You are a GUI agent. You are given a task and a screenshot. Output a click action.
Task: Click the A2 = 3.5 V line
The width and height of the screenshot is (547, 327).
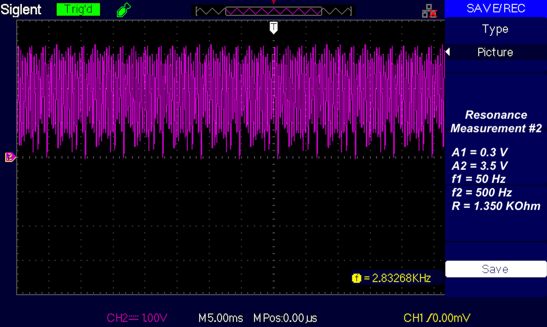[479, 165]
